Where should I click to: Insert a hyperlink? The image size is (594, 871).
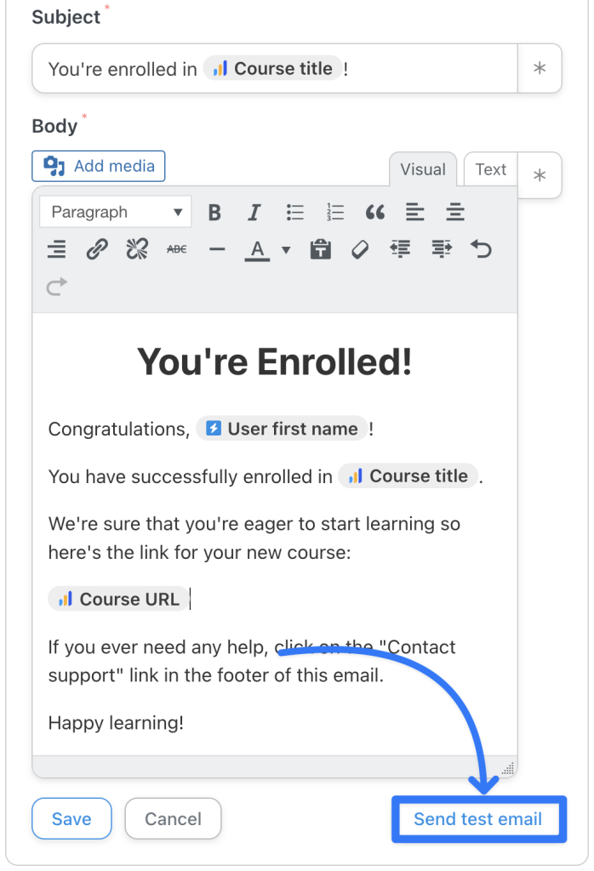tap(95, 249)
